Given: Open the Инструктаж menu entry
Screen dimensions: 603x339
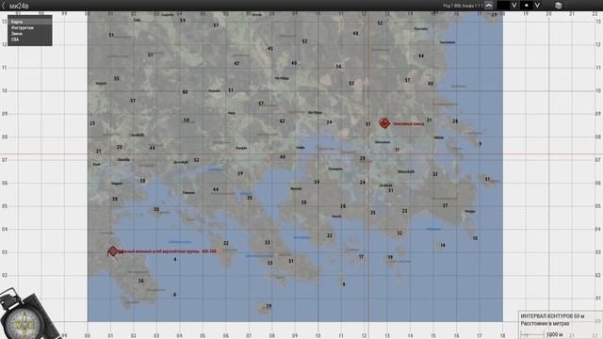Looking at the screenshot, I should (30, 27).
